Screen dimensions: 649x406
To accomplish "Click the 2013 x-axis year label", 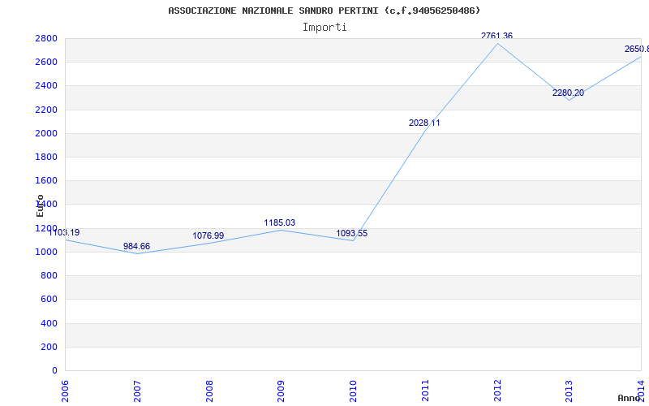I will [x=569, y=391].
